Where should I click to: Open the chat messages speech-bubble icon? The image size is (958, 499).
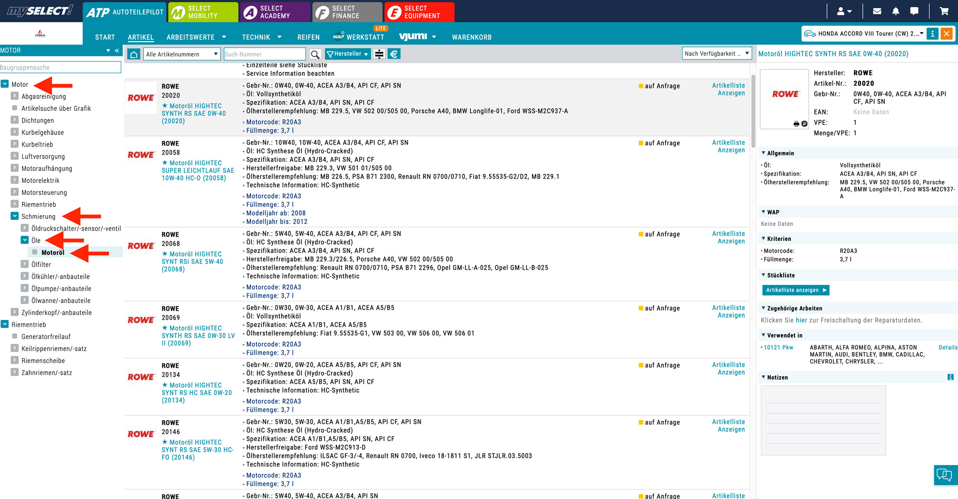pyautogui.click(x=914, y=11)
